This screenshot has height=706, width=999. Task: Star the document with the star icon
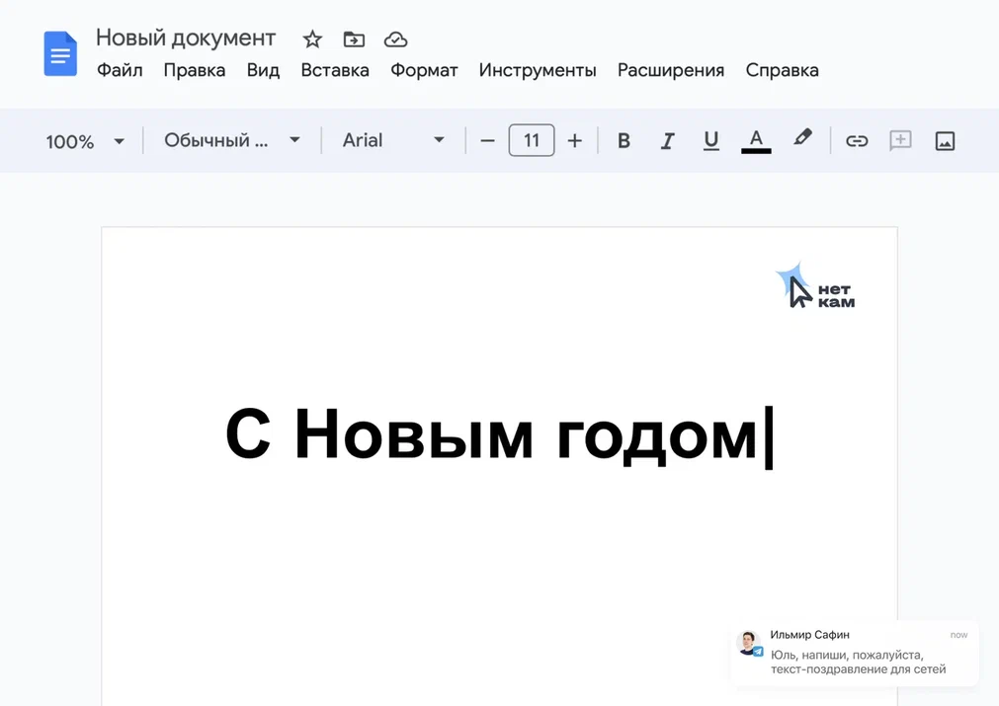pyautogui.click(x=312, y=39)
